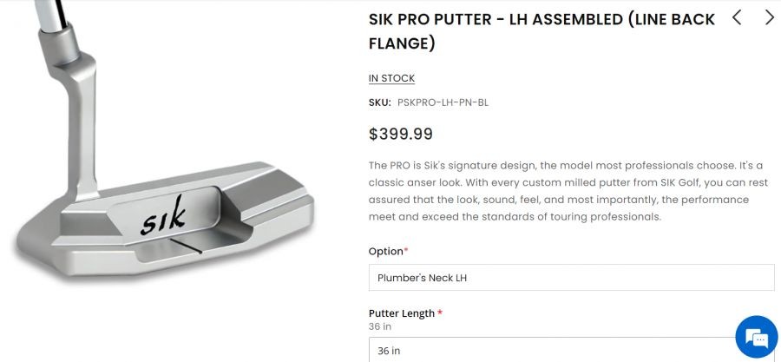
Task: Open the Option dropdown showing Plumber's Neck LH
Action: point(571,278)
